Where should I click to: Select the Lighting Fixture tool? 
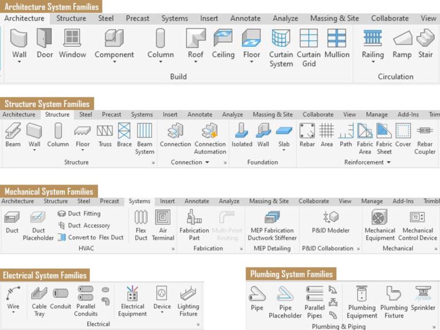[188, 300]
